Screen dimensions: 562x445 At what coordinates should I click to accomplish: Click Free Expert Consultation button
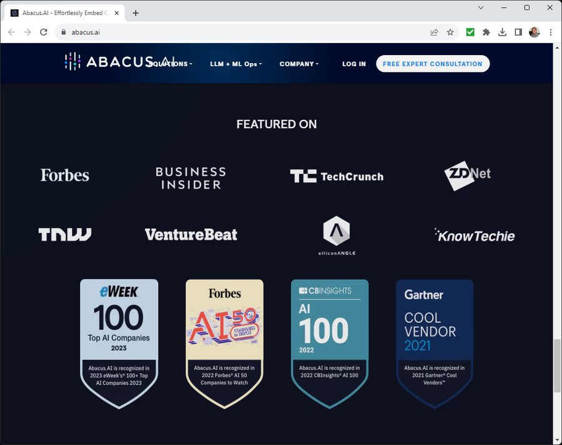pyautogui.click(x=433, y=64)
